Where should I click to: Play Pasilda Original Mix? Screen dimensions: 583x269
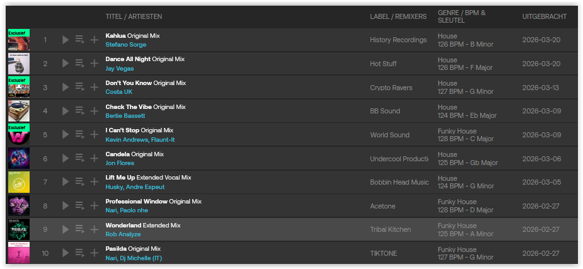[66, 253]
